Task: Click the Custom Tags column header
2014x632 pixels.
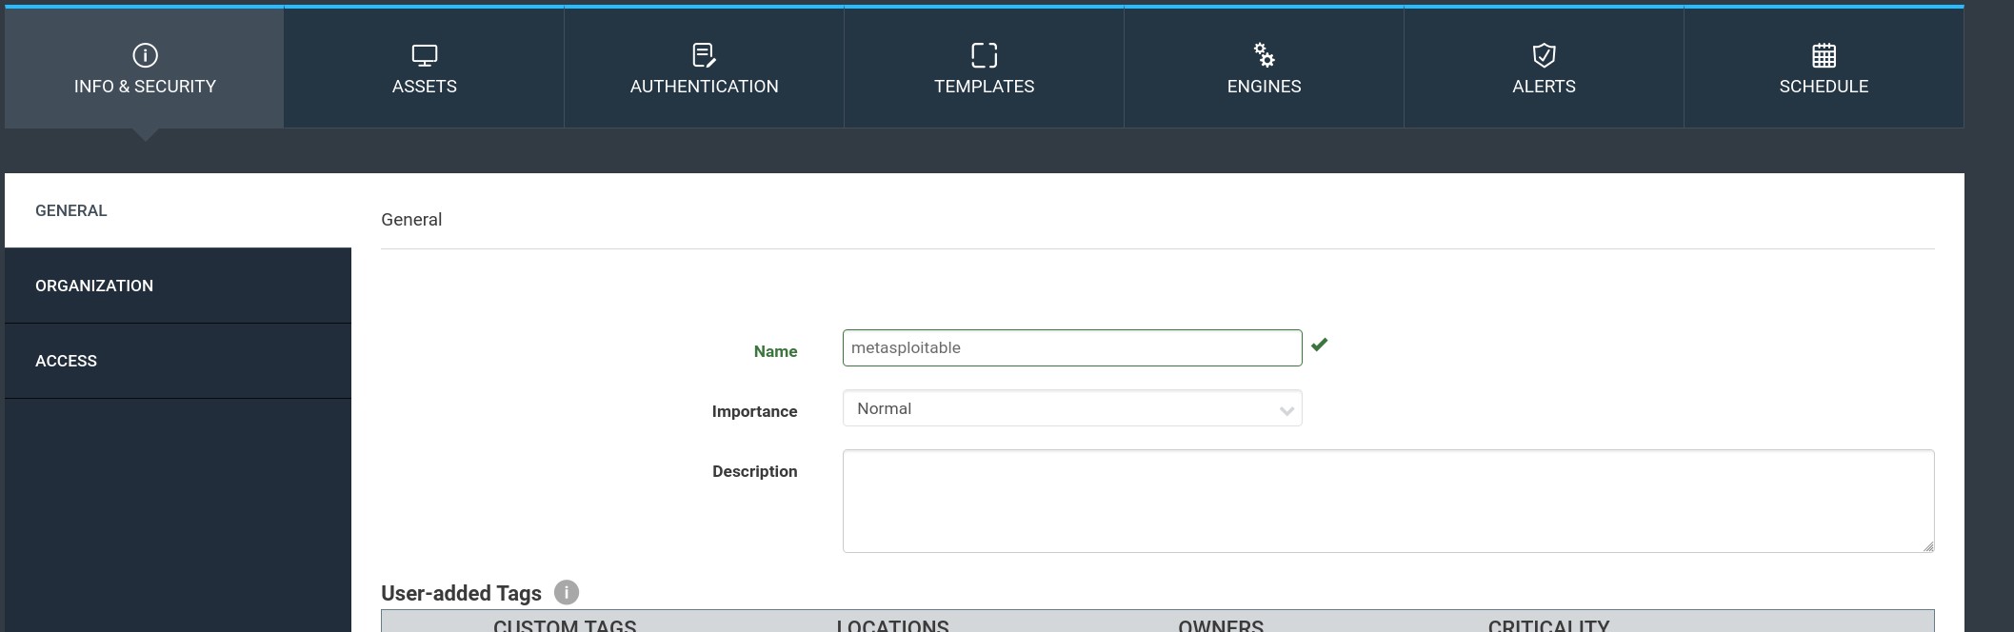Action: pos(565,624)
